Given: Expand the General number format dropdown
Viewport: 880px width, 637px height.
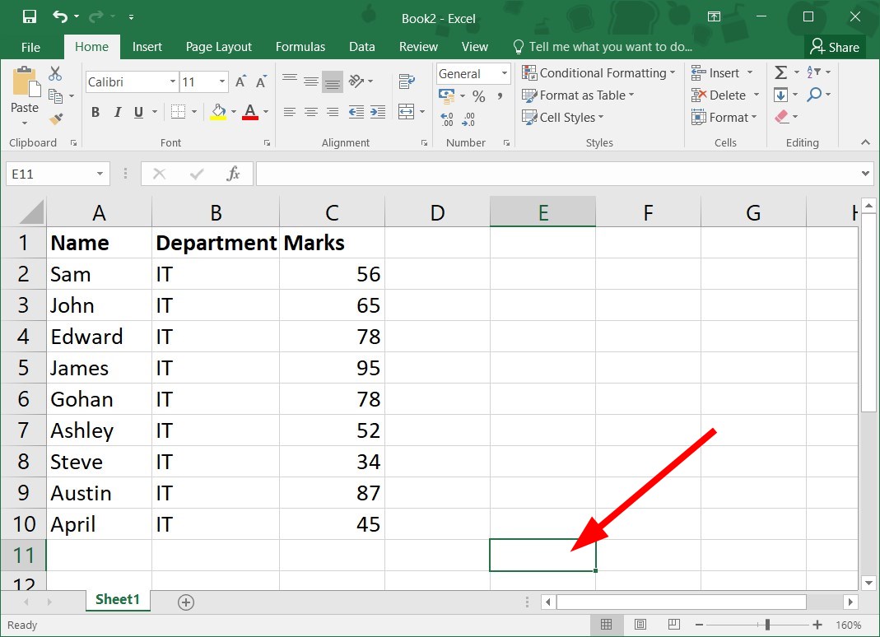Looking at the screenshot, I should 504,74.
